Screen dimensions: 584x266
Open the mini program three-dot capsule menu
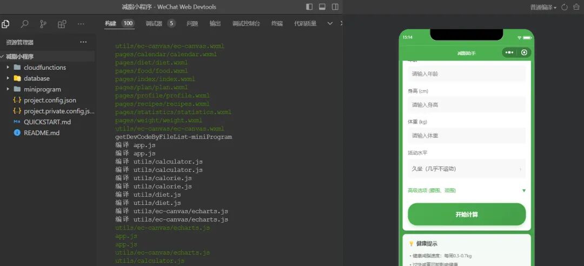[x=509, y=52]
